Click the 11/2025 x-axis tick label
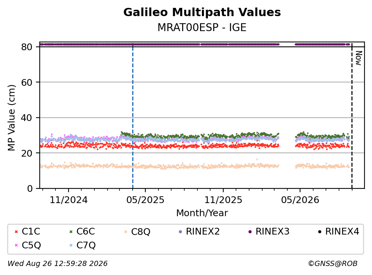Screen dimensions: 372x275 pos(223,200)
